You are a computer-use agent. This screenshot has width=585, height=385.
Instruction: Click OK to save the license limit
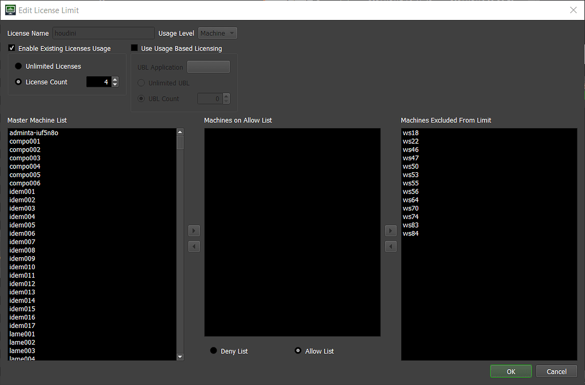coord(510,371)
